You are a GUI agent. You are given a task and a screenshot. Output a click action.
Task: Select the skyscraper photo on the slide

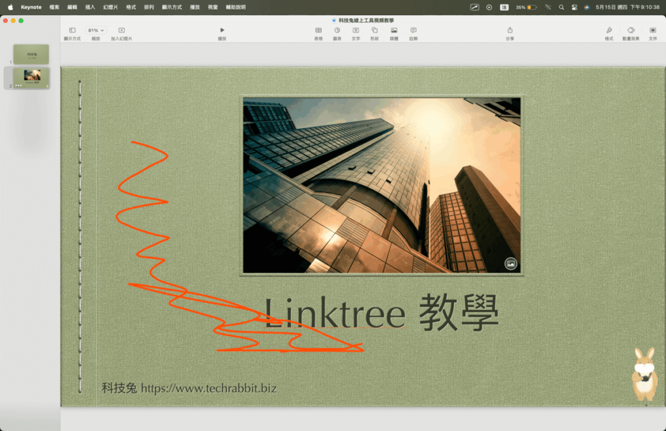381,185
